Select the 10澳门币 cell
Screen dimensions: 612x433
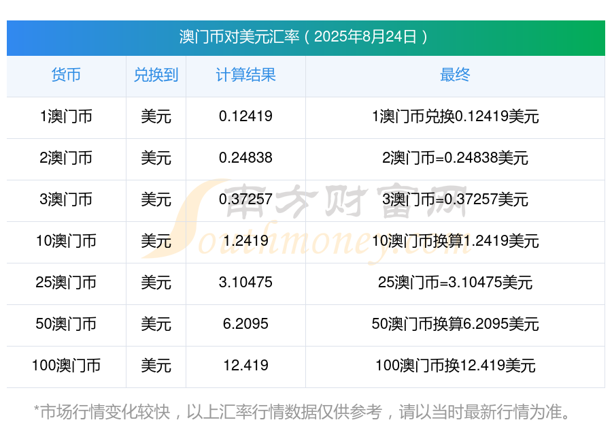66,241
